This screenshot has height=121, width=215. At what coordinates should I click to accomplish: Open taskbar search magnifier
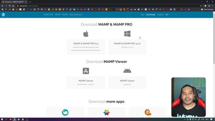tap(6, 119)
